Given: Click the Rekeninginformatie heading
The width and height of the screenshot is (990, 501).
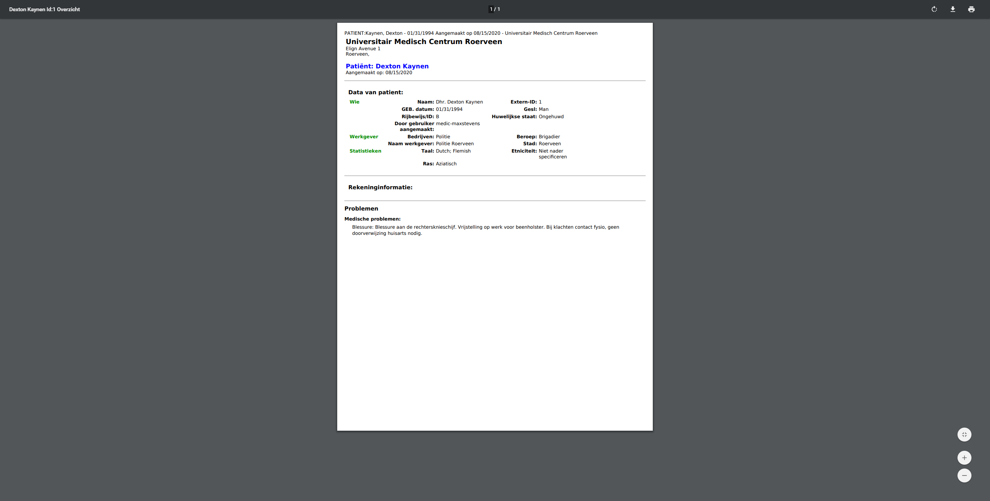Looking at the screenshot, I should point(380,187).
